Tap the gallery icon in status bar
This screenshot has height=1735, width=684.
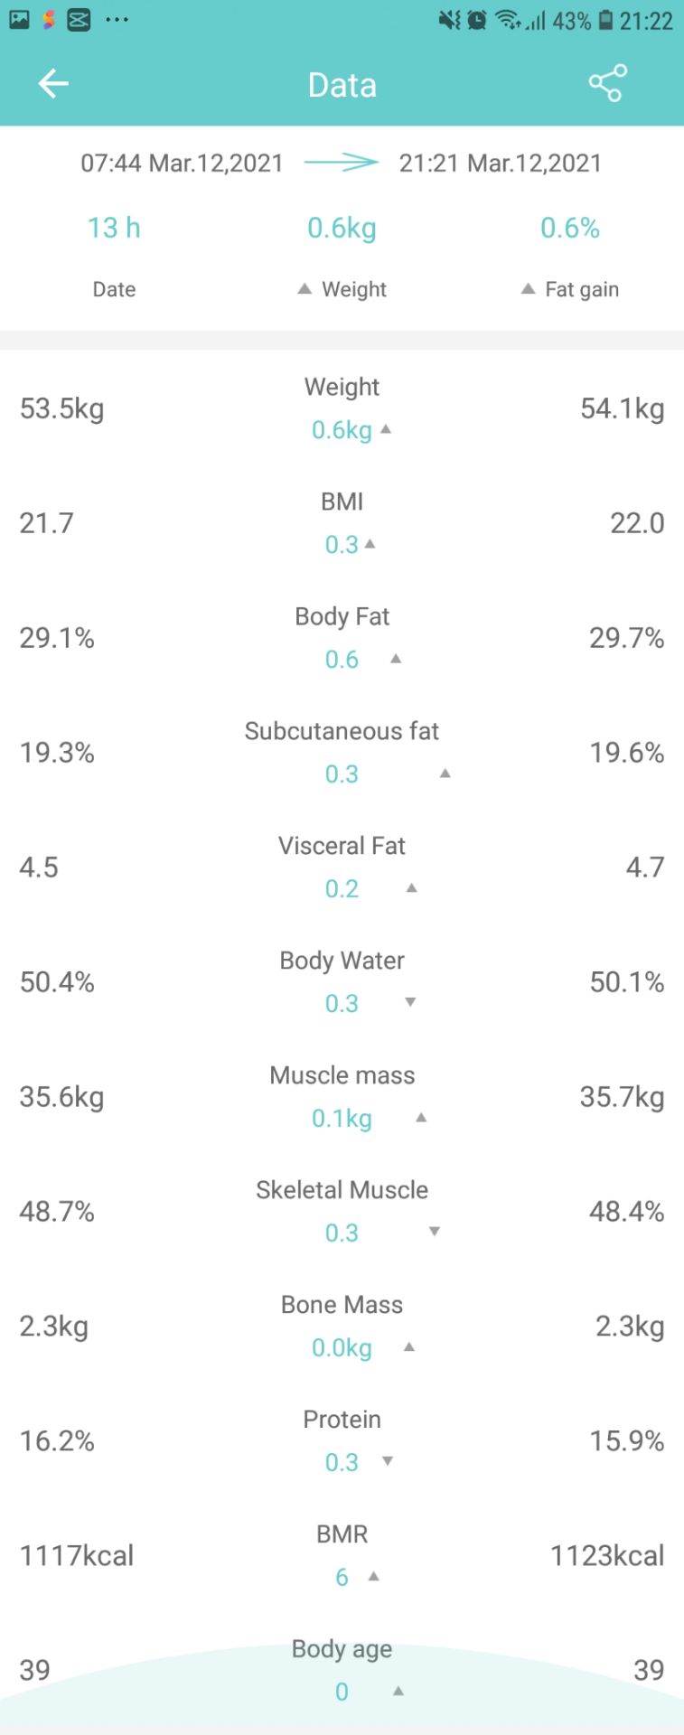coord(19,20)
